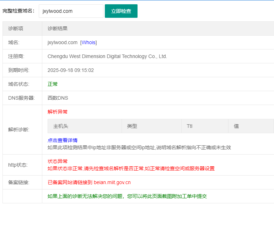Click the registrar name Chengdu West Dimension
This screenshot has height=240, width=274.
tap(107, 56)
